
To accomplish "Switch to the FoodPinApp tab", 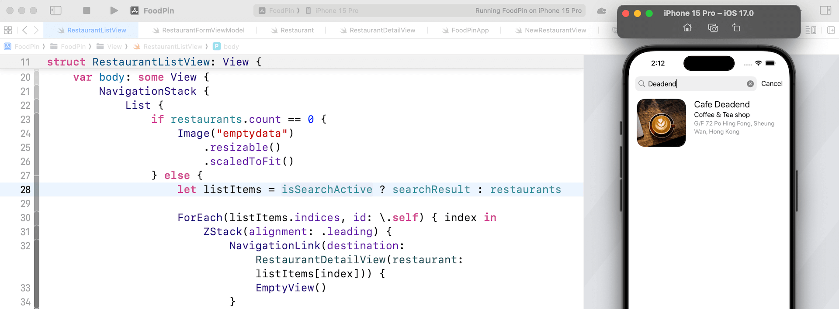I will [x=470, y=30].
